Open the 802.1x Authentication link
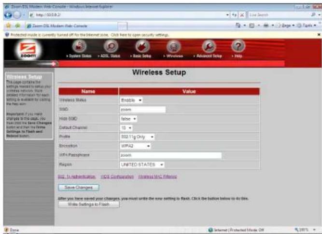This screenshot has width=322, height=234. click(x=77, y=177)
